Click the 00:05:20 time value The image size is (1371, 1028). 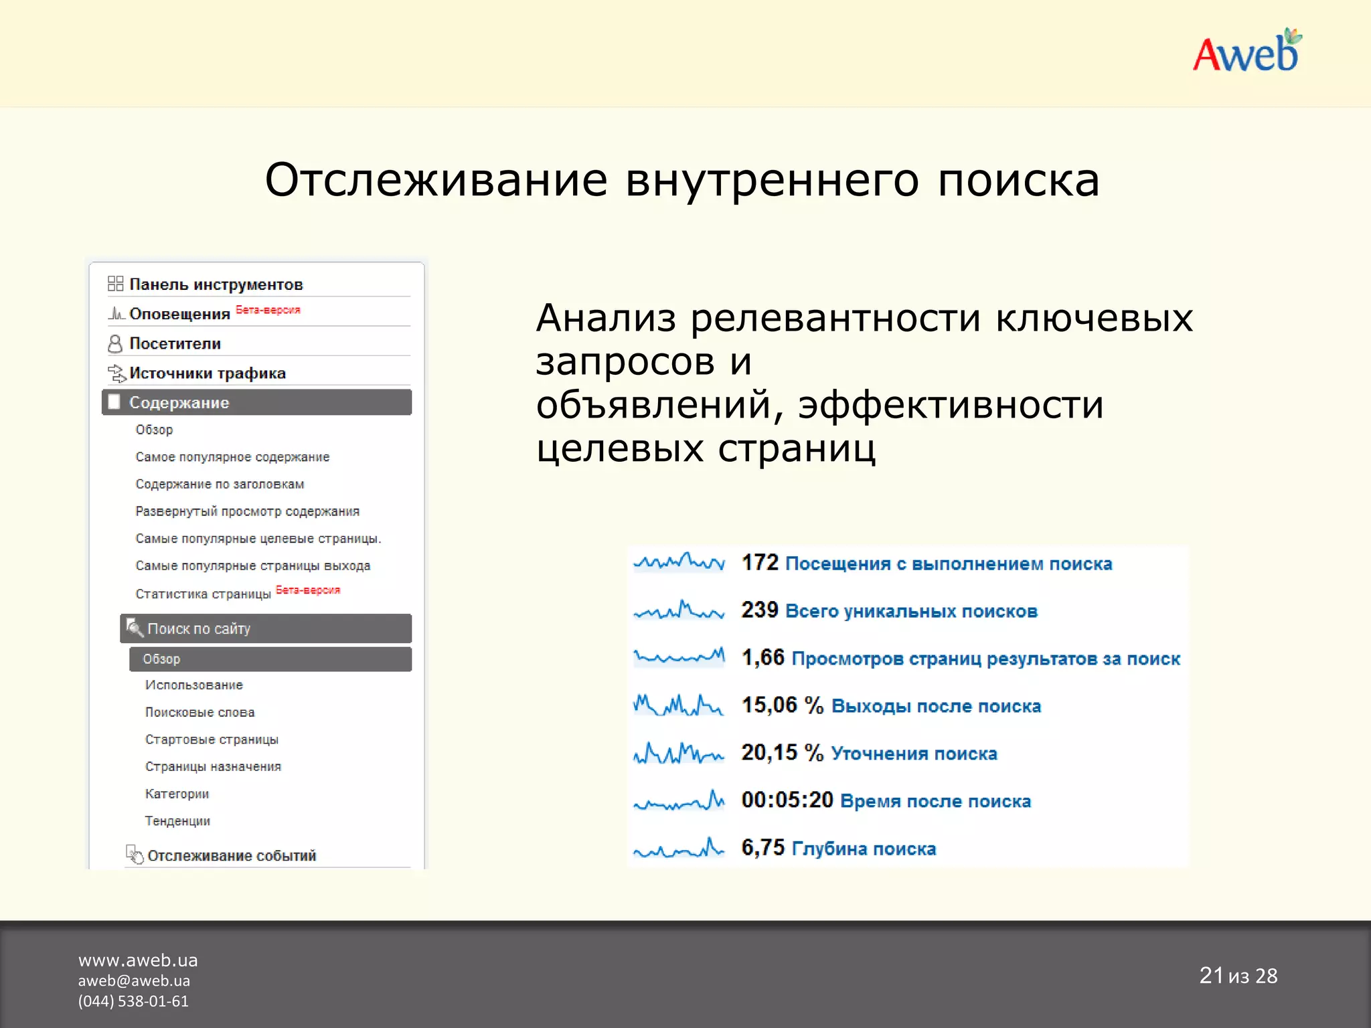click(x=787, y=800)
